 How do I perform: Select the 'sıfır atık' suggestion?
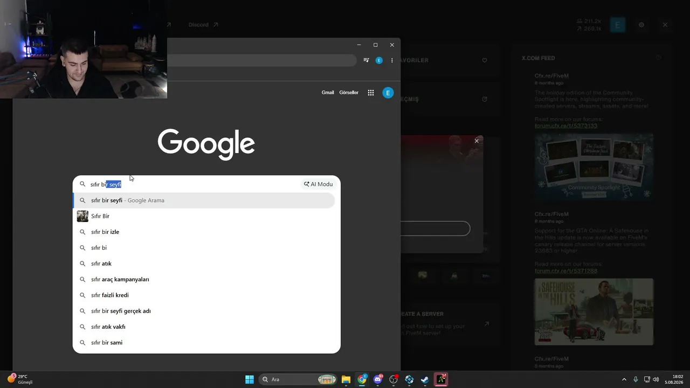coord(204,264)
